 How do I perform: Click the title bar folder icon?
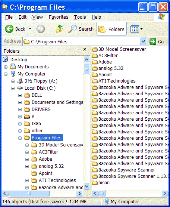[5, 7]
